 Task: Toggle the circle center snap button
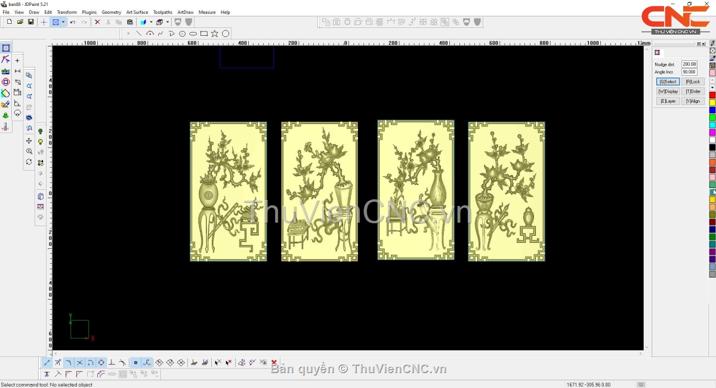(x=101, y=362)
